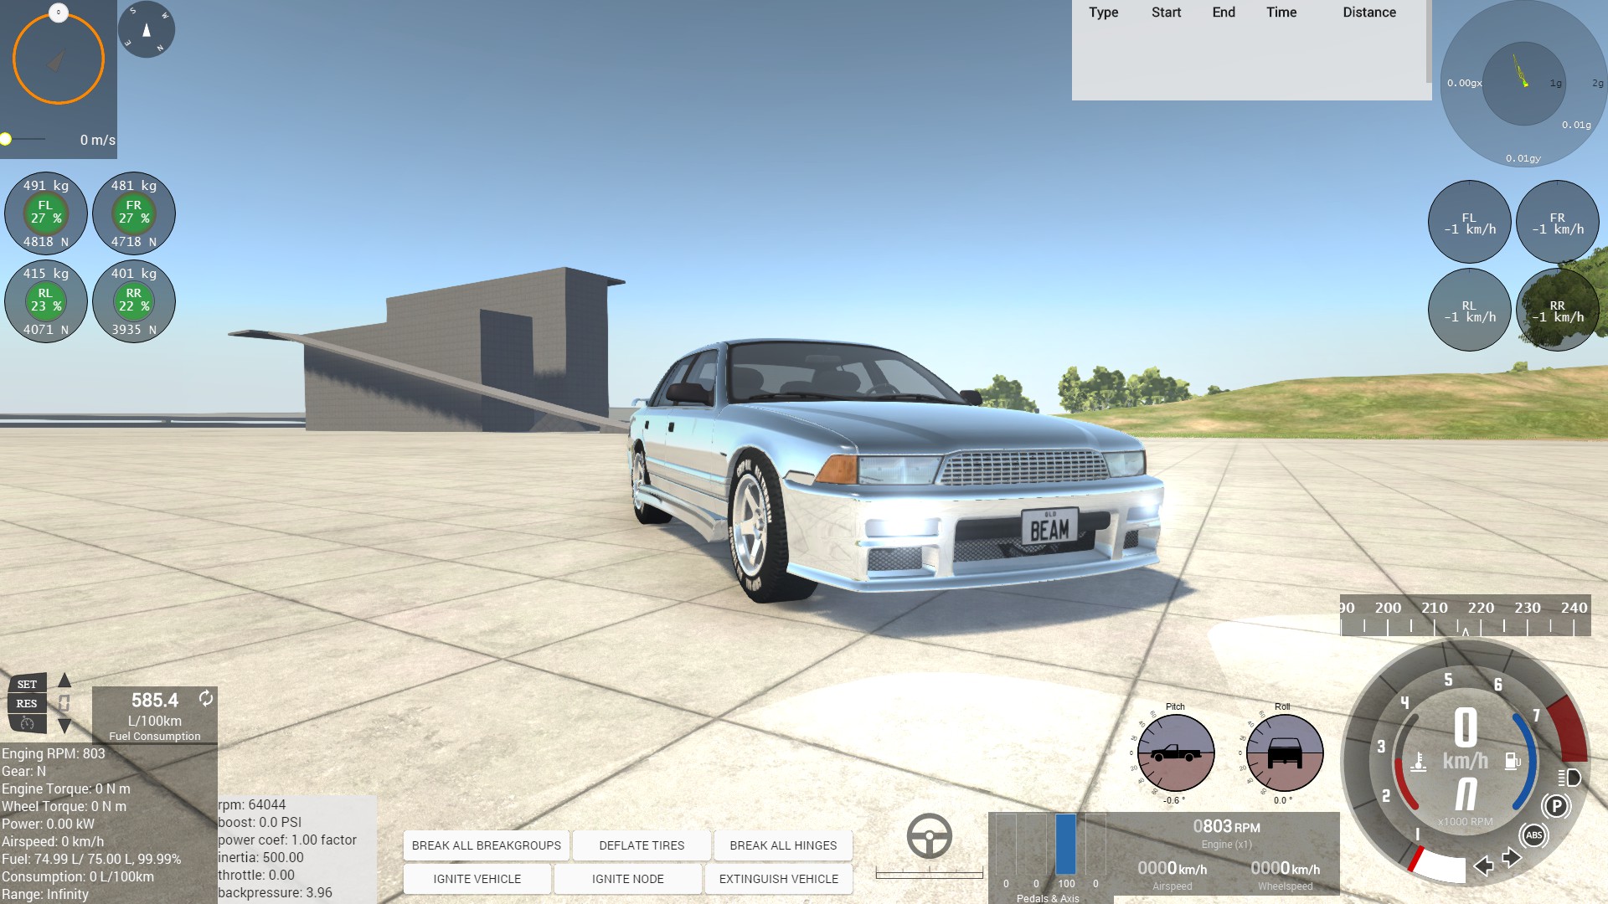Click the wind speed slider handle

[6, 139]
